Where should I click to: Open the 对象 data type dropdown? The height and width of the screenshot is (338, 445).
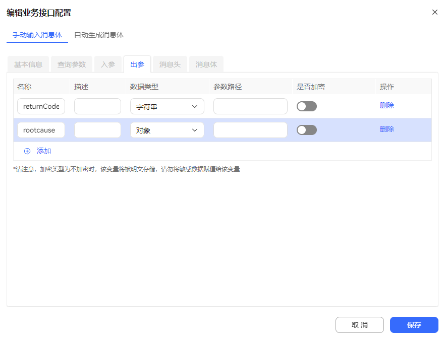(x=167, y=130)
